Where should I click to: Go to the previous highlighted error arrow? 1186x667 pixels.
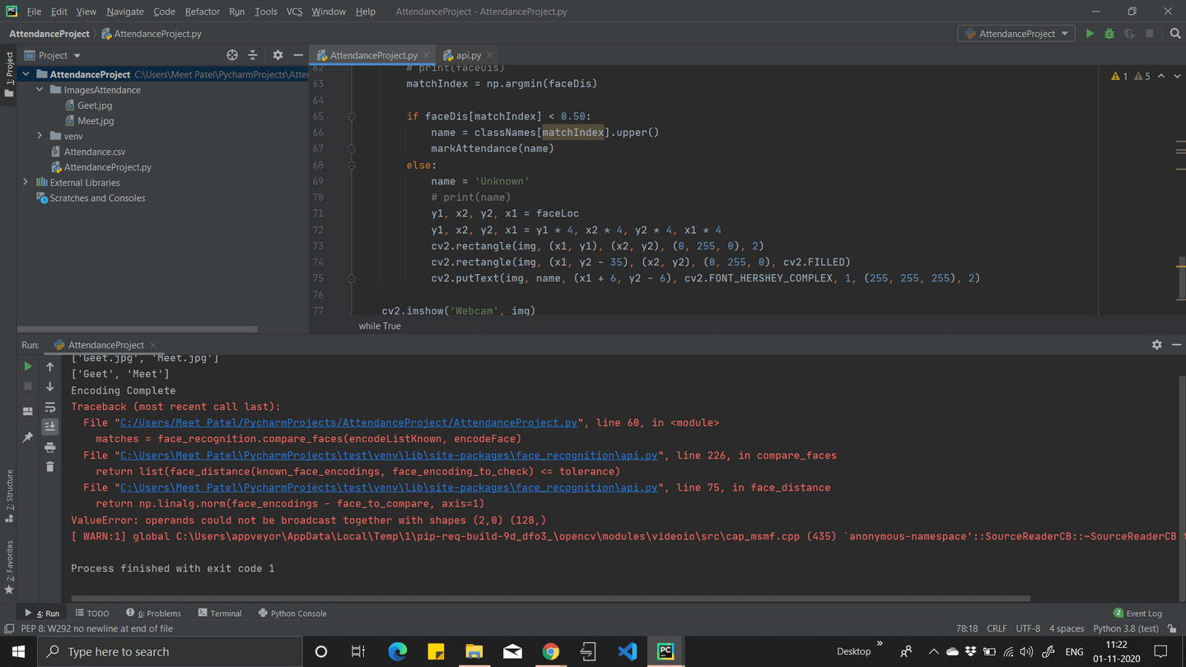[x=1161, y=76]
